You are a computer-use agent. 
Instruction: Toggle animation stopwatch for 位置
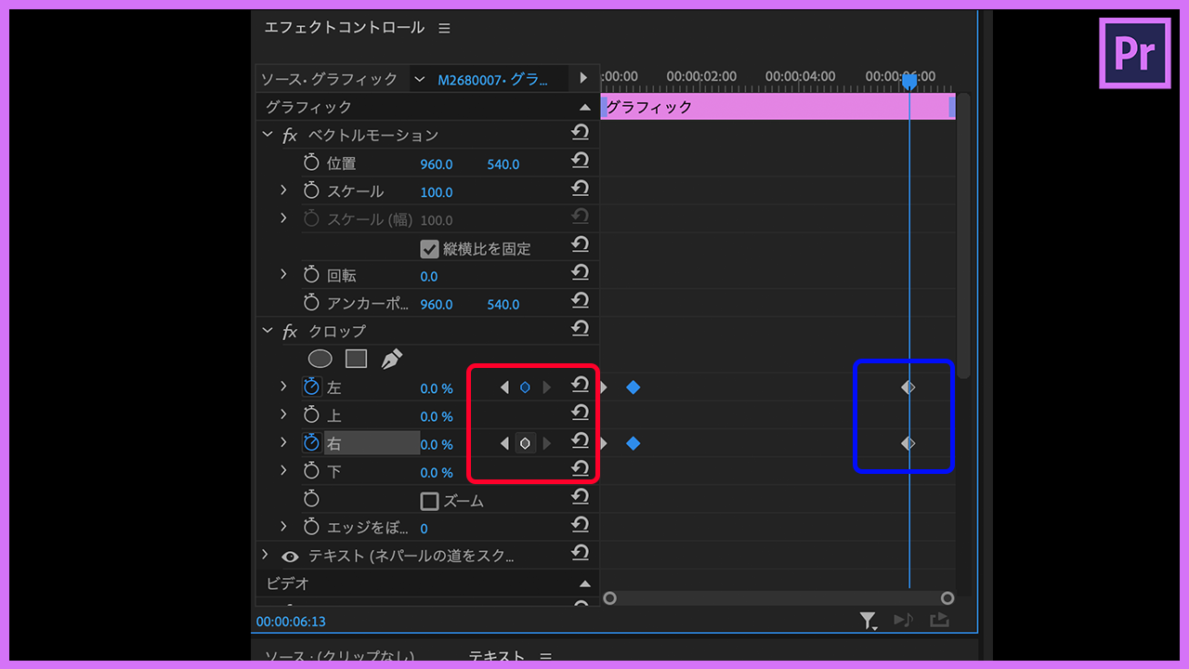tap(311, 164)
